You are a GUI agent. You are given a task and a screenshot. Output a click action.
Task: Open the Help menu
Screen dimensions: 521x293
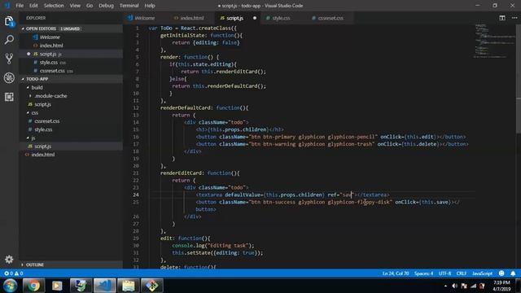150,6
